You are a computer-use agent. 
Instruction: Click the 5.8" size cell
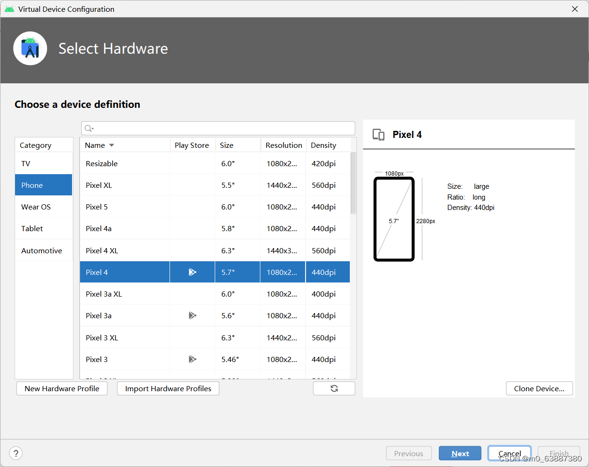coord(238,228)
